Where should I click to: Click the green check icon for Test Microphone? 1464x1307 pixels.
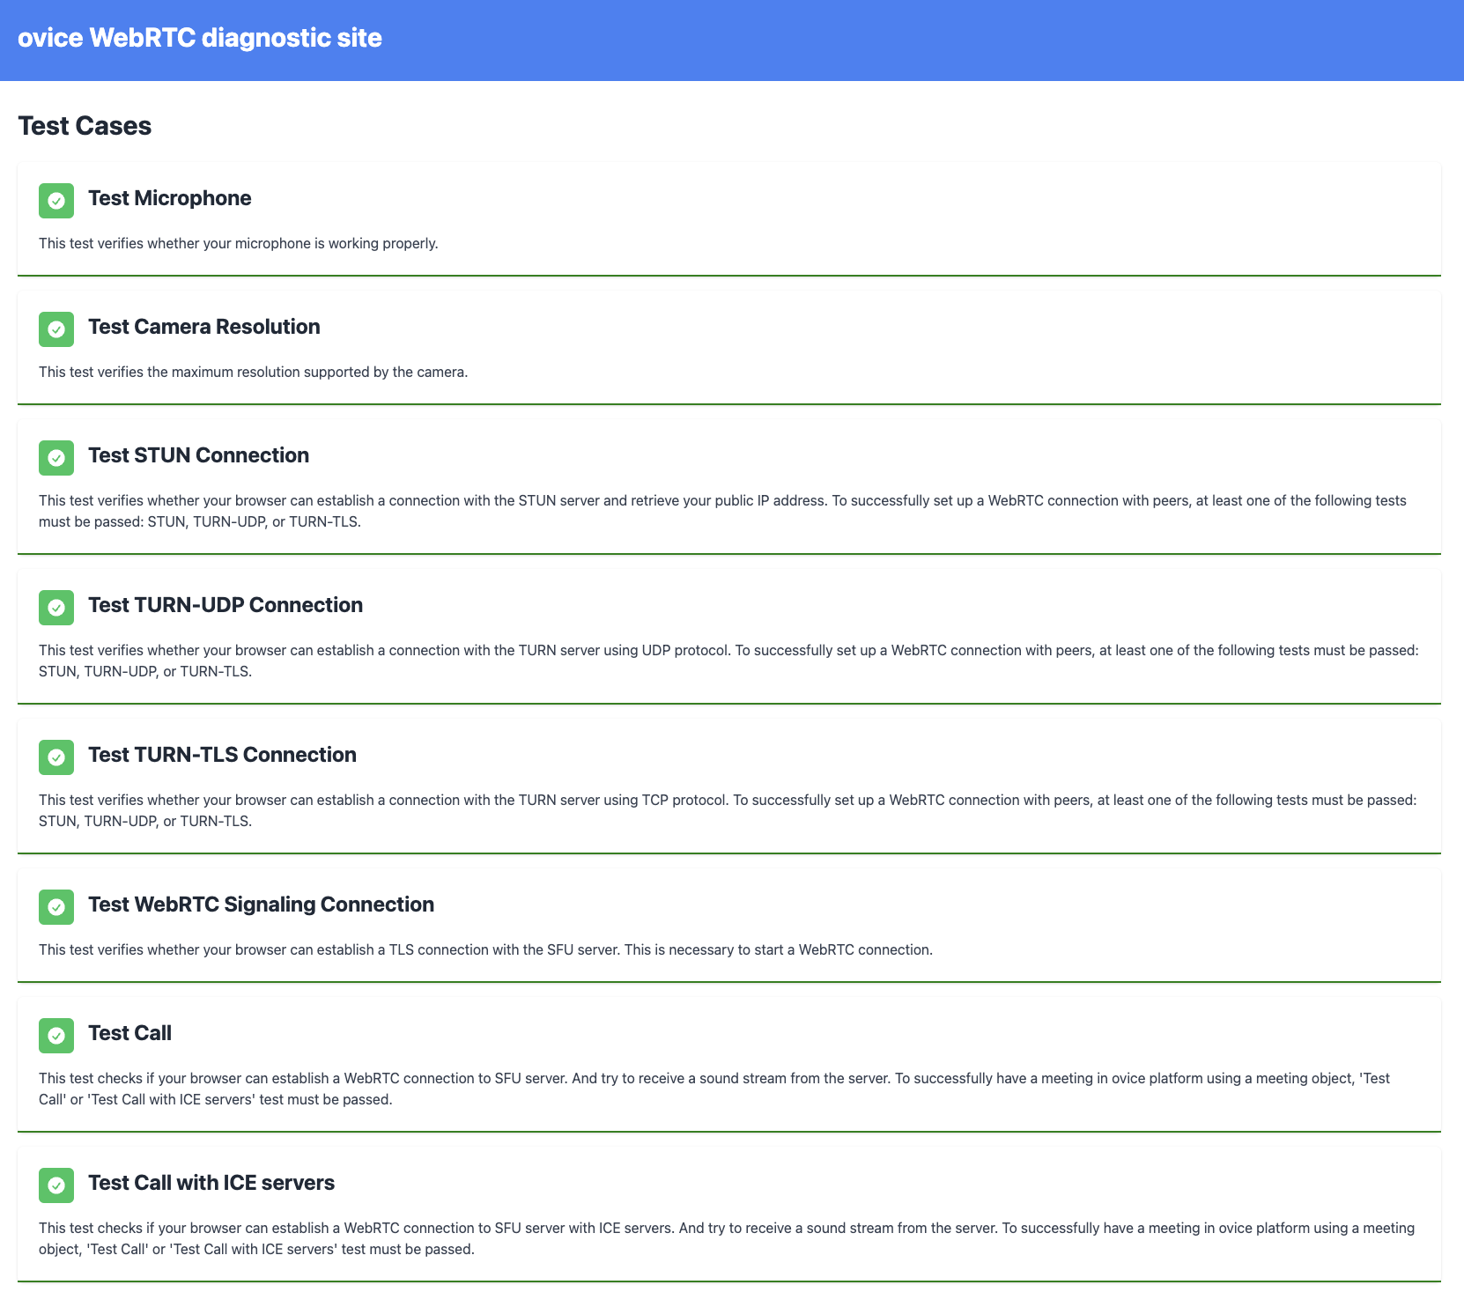click(56, 201)
